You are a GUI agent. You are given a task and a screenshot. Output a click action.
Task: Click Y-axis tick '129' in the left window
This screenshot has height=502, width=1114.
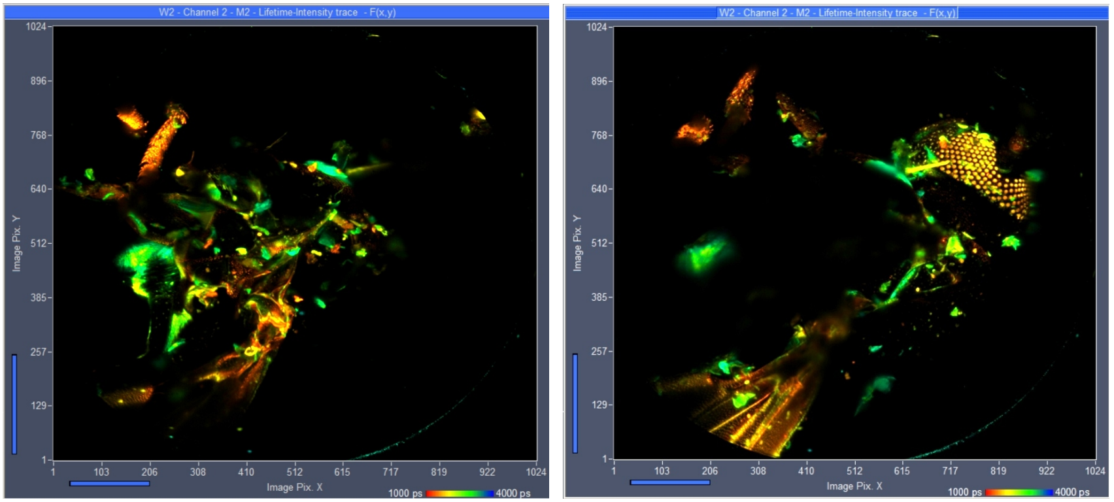tap(38, 406)
